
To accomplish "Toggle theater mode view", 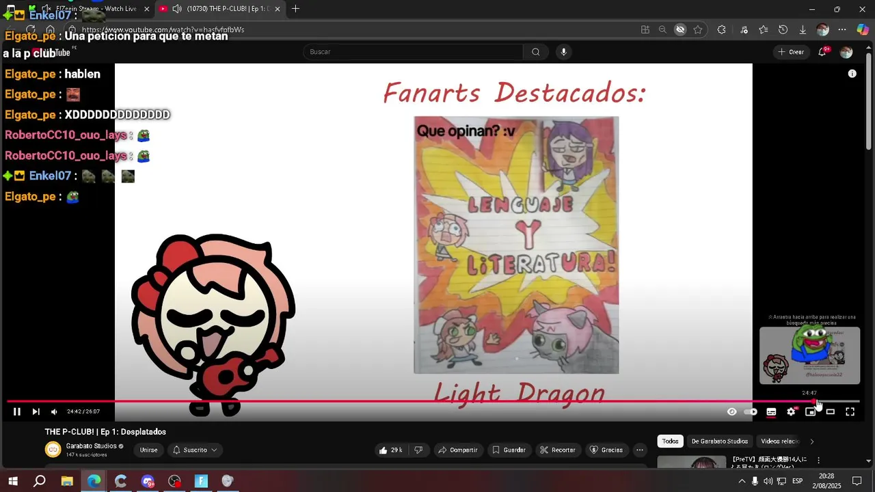I will tap(831, 411).
